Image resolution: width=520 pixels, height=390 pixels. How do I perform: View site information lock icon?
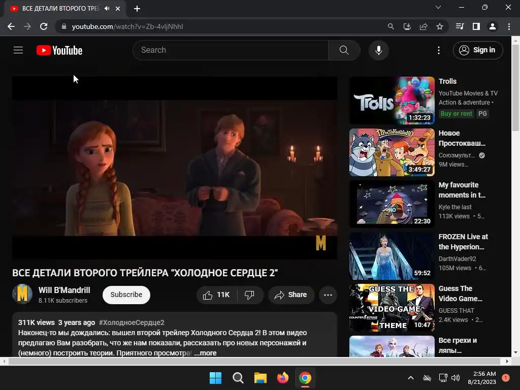(64, 26)
